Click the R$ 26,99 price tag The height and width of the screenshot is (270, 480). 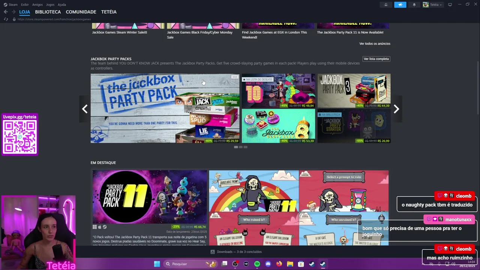(x=383, y=141)
